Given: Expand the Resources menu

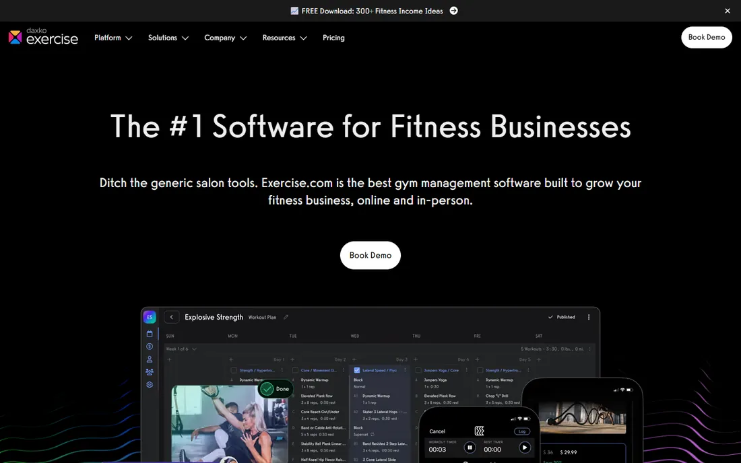Looking at the screenshot, I should click(x=284, y=38).
